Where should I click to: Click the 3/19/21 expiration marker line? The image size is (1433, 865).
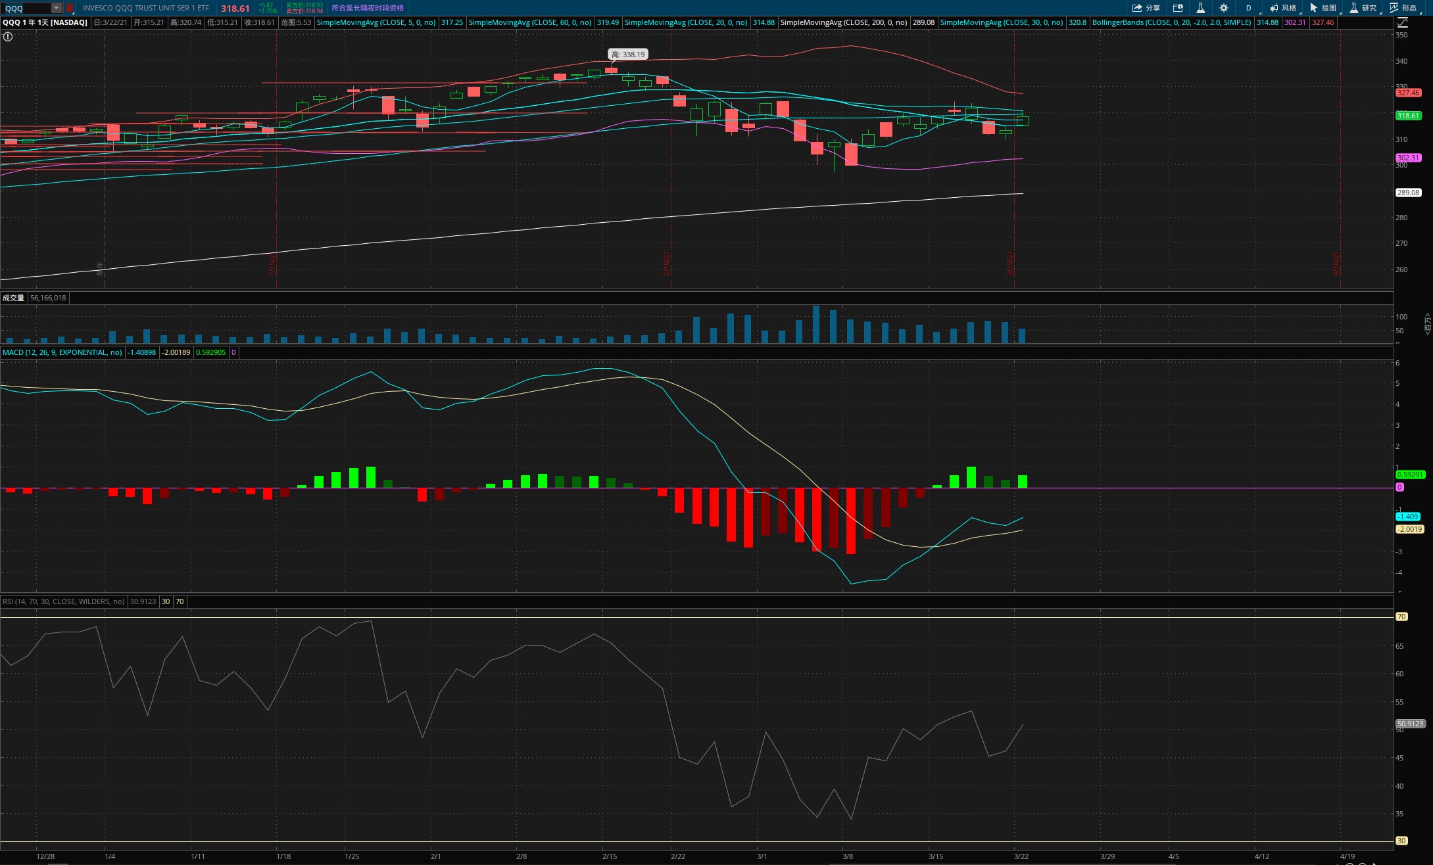[x=1014, y=158]
